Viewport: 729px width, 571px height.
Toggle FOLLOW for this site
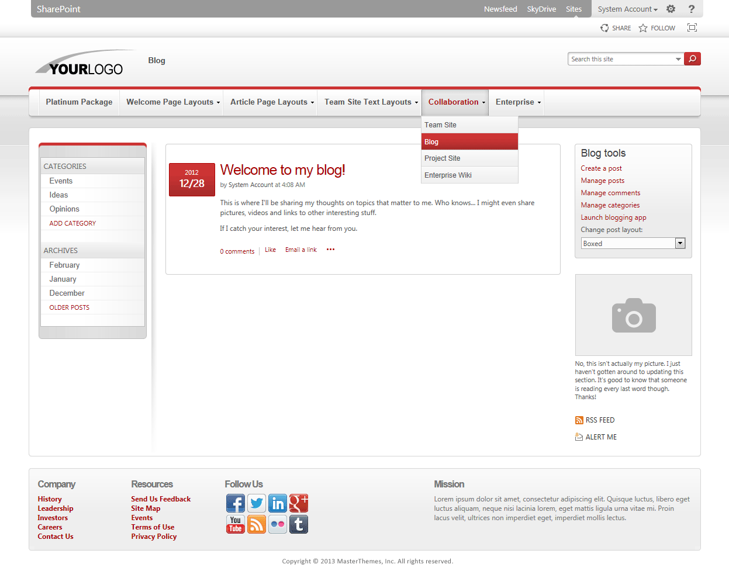point(656,27)
